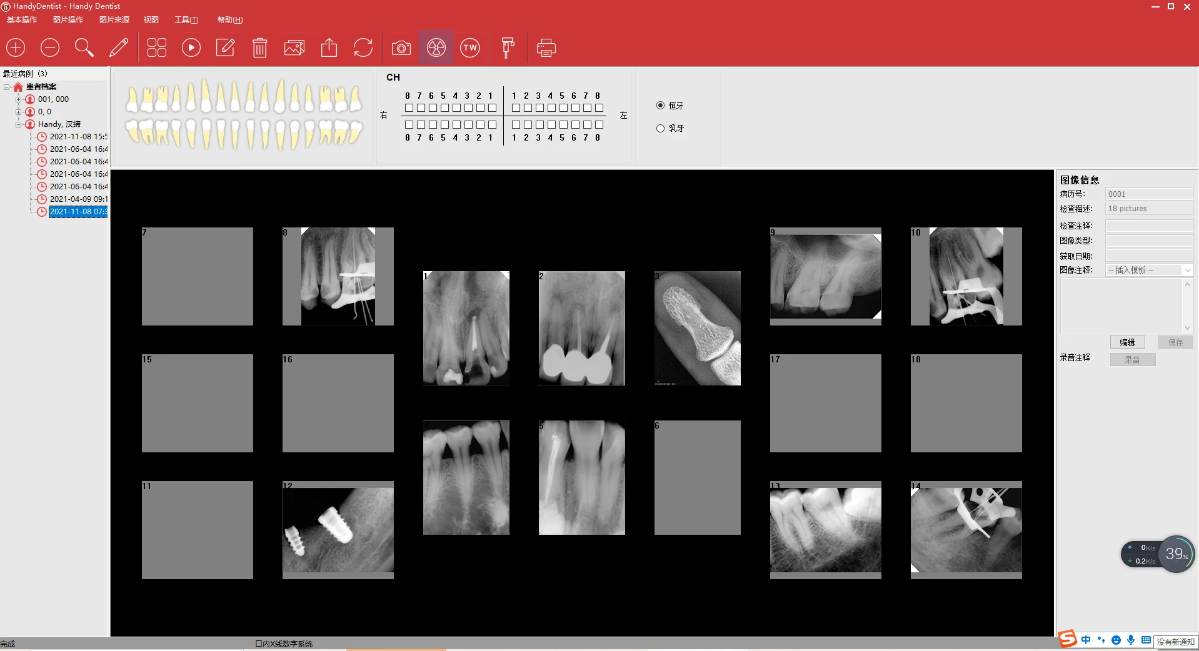
Task: Open the 工具(T) menu
Action: (186, 20)
